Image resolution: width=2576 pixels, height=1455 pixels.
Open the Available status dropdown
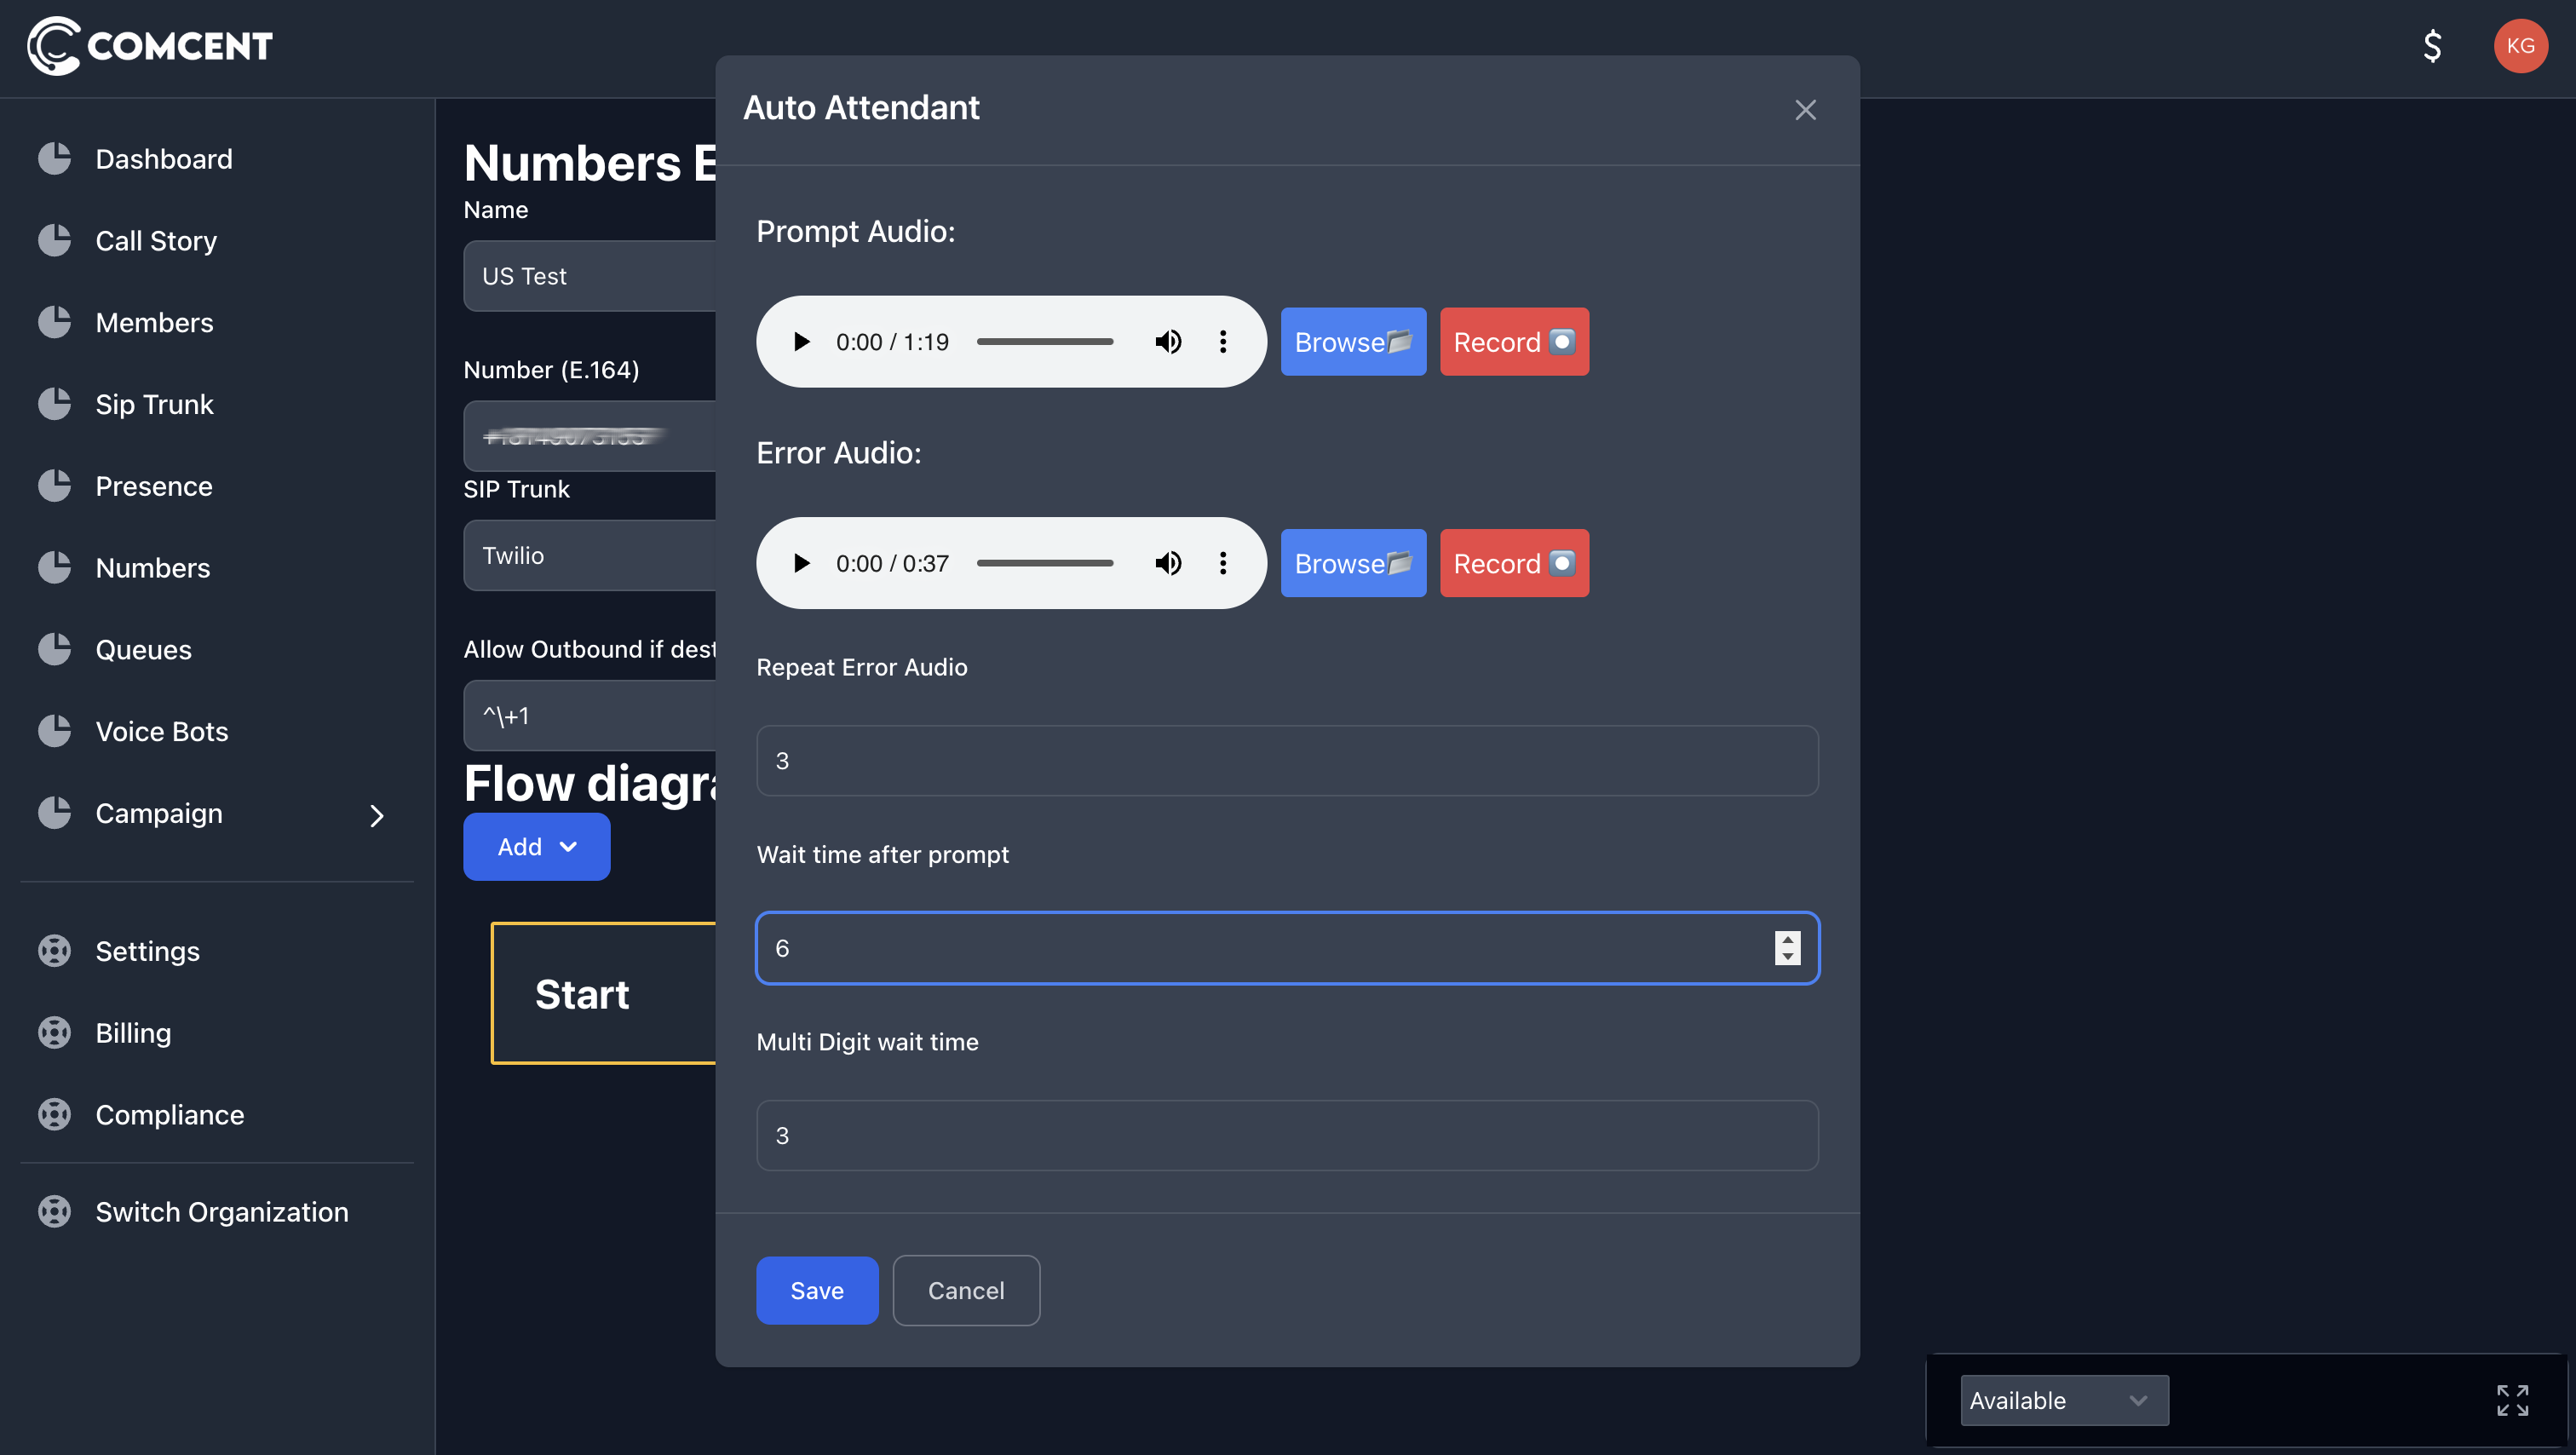(x=2064, y=1400)
